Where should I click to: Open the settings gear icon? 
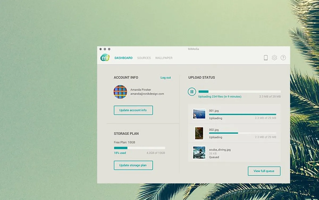pos(274,58)
